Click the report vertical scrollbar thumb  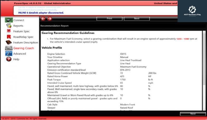[204, 59]
